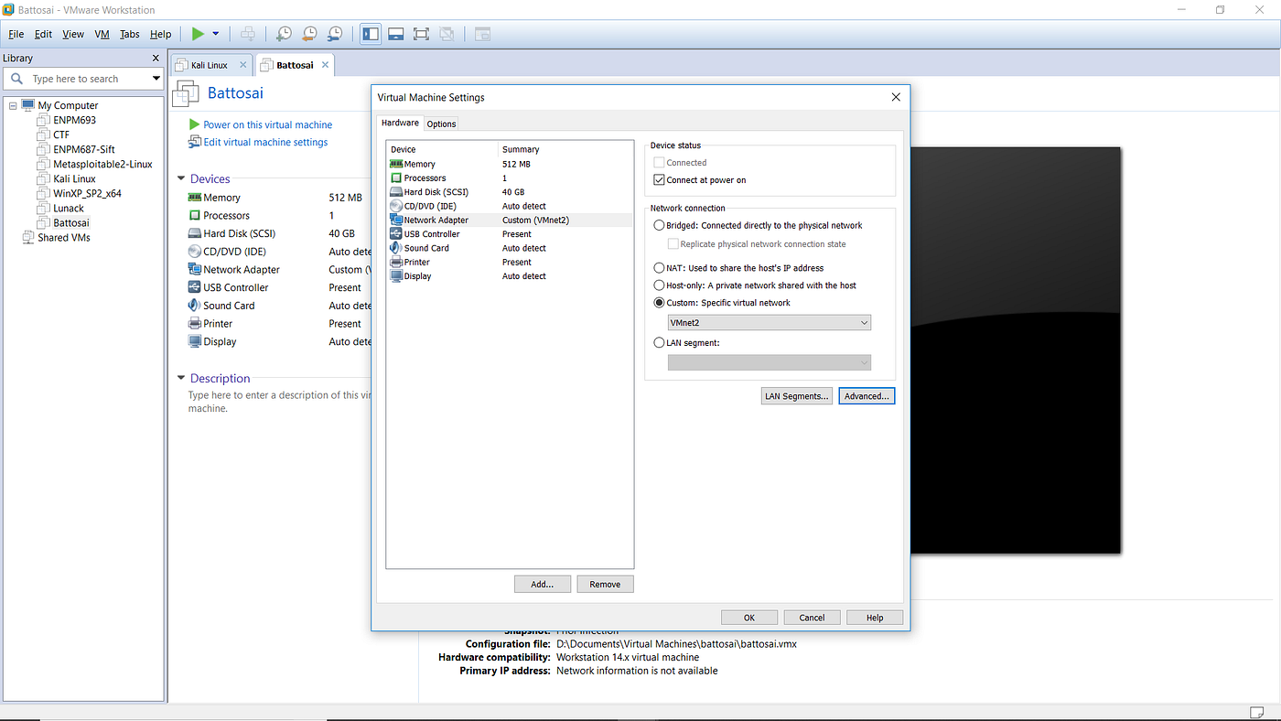Click the LAN Segments... button
1281x721 pixels.
[x=797, y=396]
